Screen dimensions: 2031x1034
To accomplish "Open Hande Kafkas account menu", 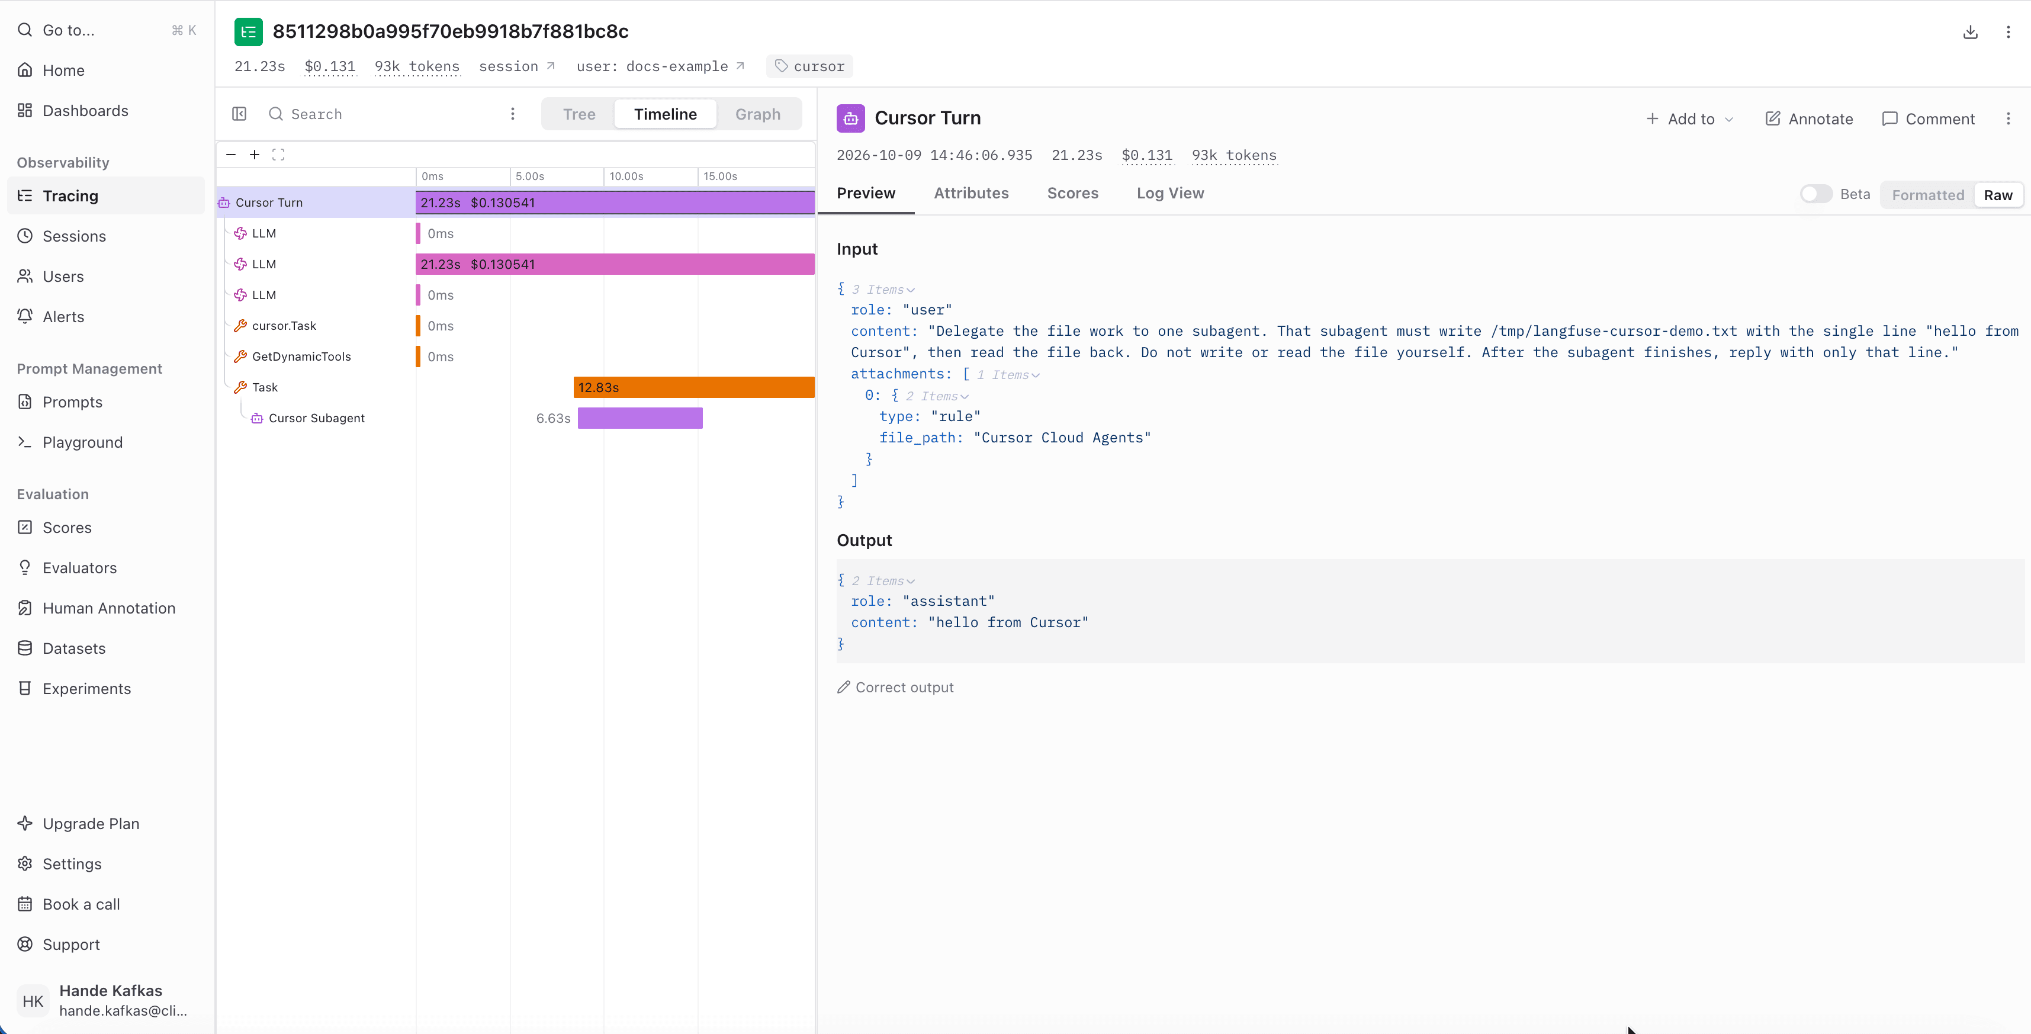I will 107,1000.
